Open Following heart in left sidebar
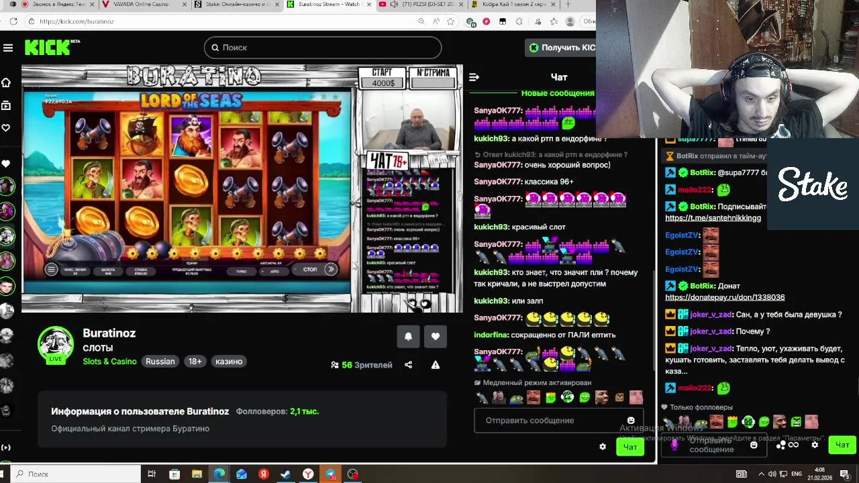 click(x=6, y=127)
